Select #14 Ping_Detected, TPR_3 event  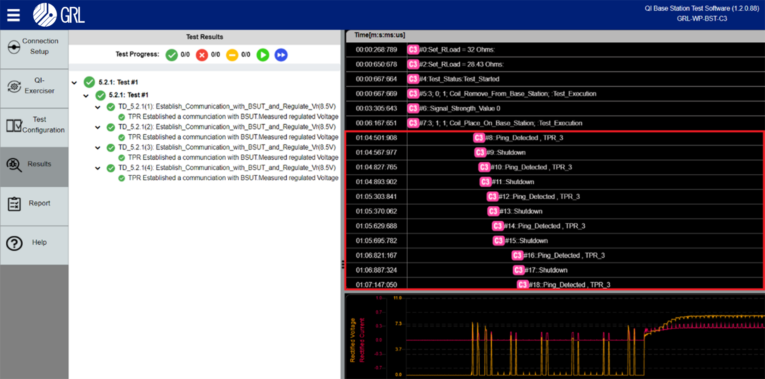[545, 226]
